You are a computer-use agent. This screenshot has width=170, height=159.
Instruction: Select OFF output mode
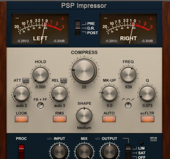pyautogui.click(x=142, y=157)
